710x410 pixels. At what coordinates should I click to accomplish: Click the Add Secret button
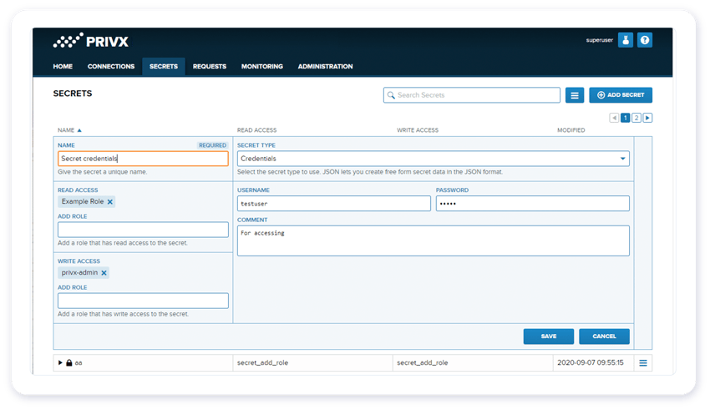pos(620,95)
